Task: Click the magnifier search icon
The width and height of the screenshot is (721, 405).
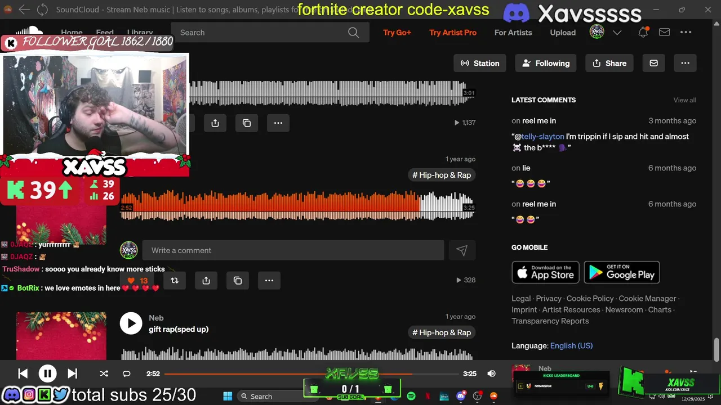Action: click(353, 33)
